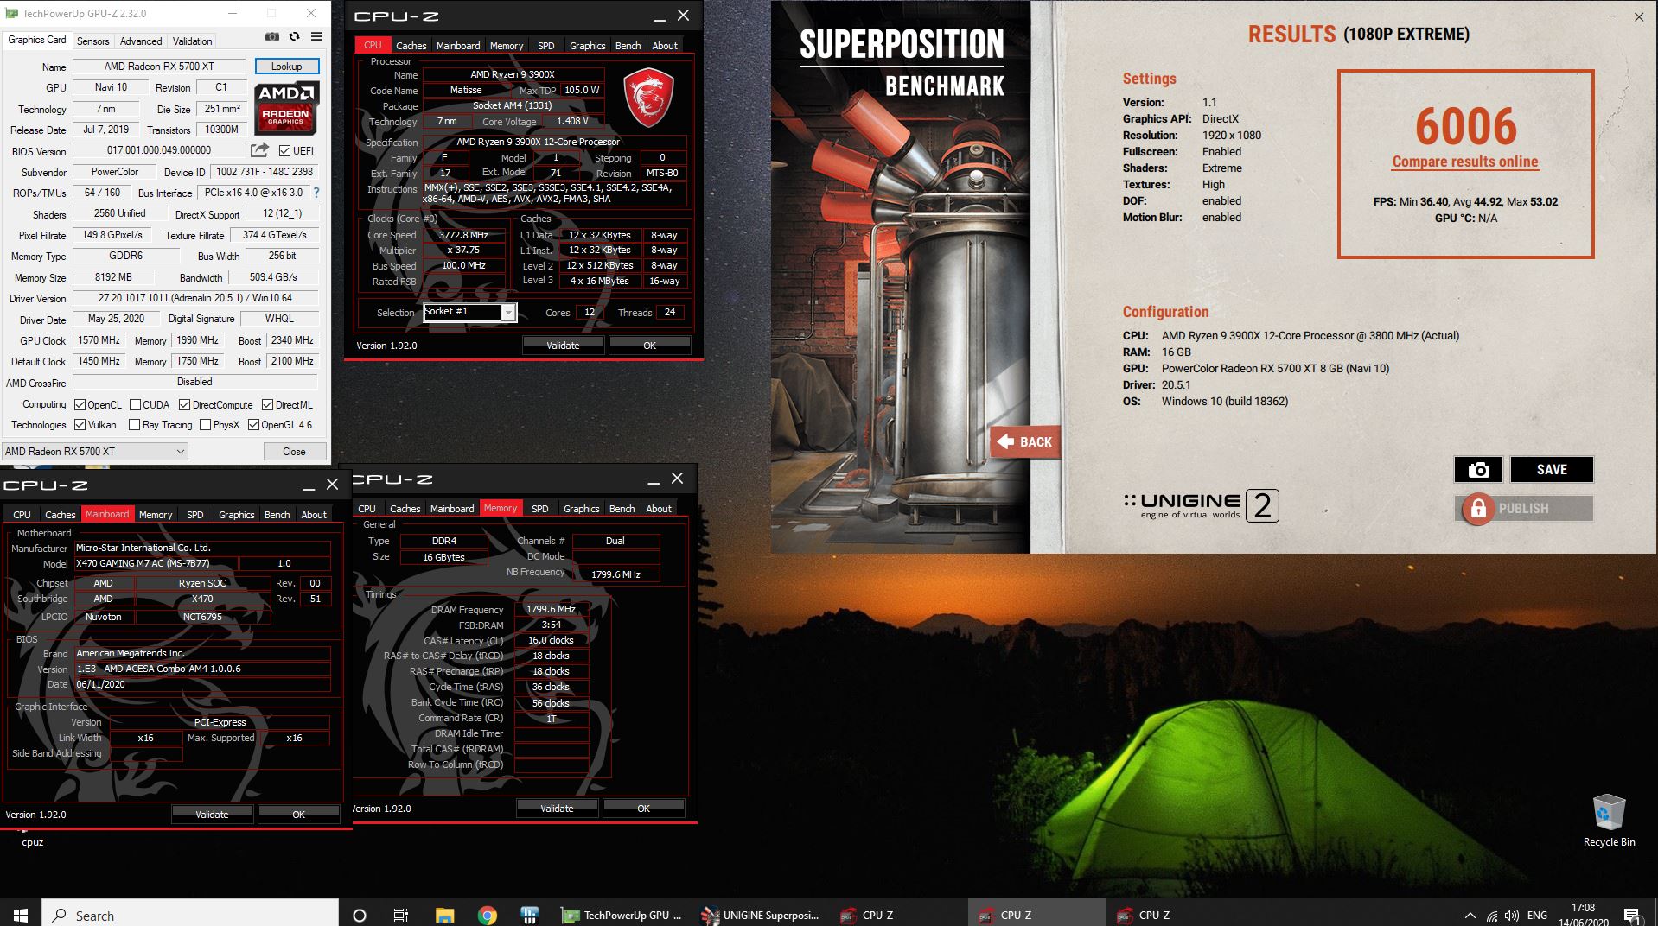This screenshot has height=926, width=1658.
Task: Click the Bus Interface question mark icon
Action: (316, 193)
